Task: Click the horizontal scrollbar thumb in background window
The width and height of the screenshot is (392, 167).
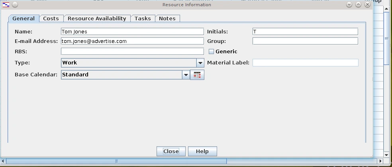Action: [x=116, y=161]
